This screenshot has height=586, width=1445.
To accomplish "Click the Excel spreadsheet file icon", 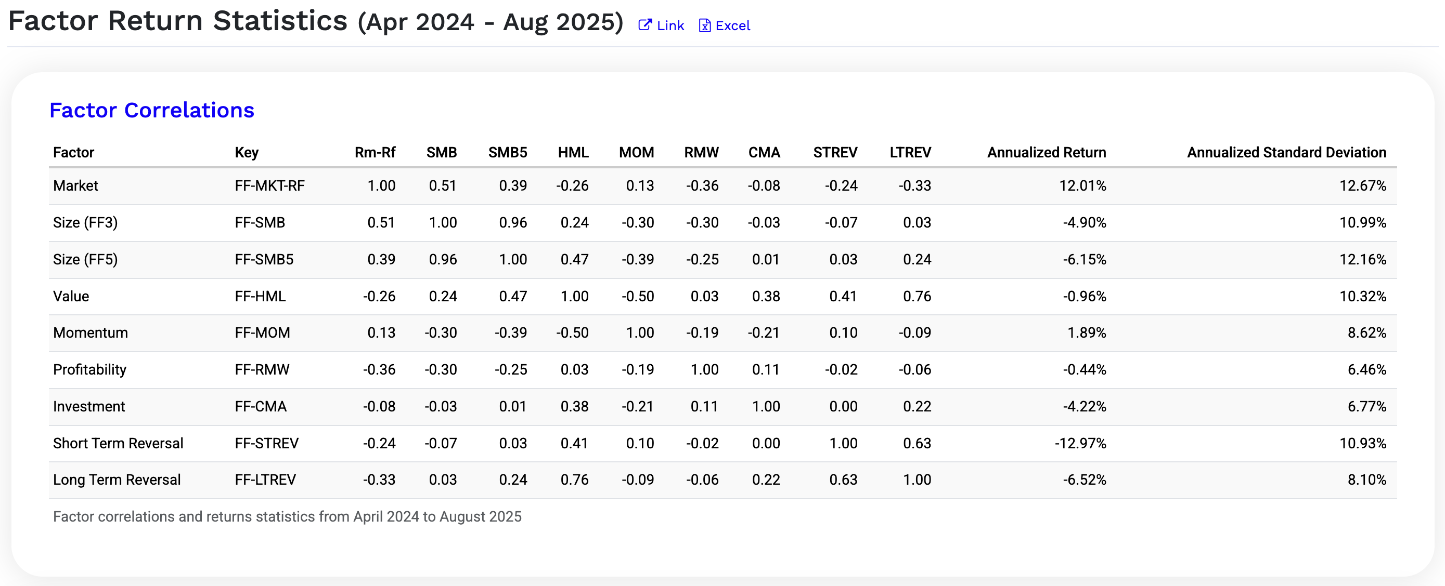I will [704, 26].
